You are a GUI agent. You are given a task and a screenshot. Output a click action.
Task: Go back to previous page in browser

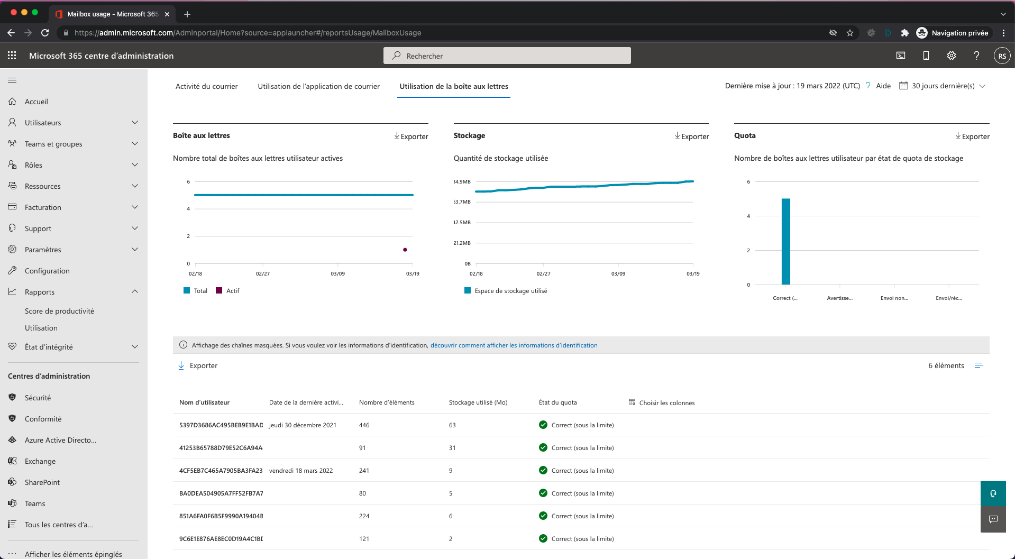11,33
